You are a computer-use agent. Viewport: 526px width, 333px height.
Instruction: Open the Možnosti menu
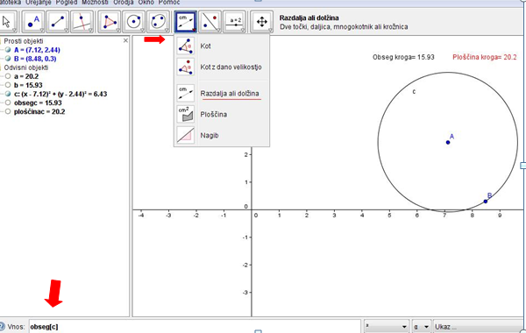point(95,3)
